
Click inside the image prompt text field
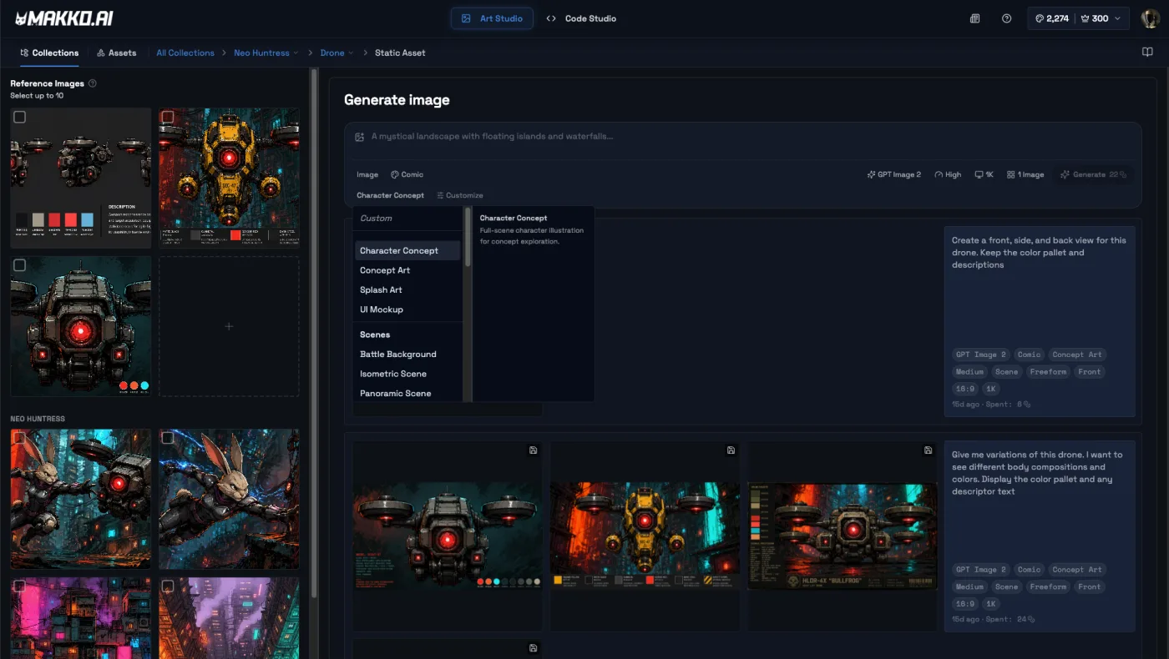pyautogui.click(x=743, y=137)
